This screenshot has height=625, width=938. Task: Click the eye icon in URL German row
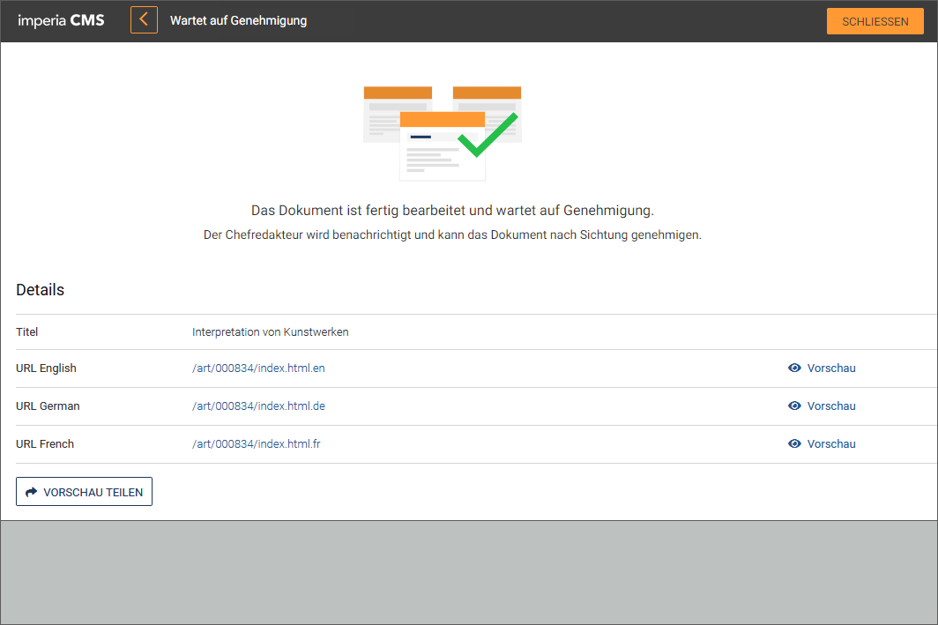[x=794, y=406]
